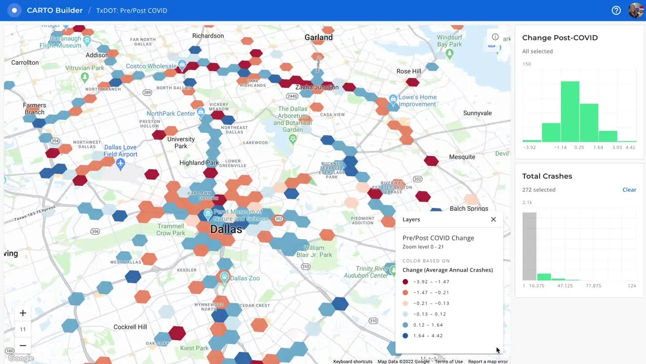Close the Layers legend panel

(x=493, y=219)
